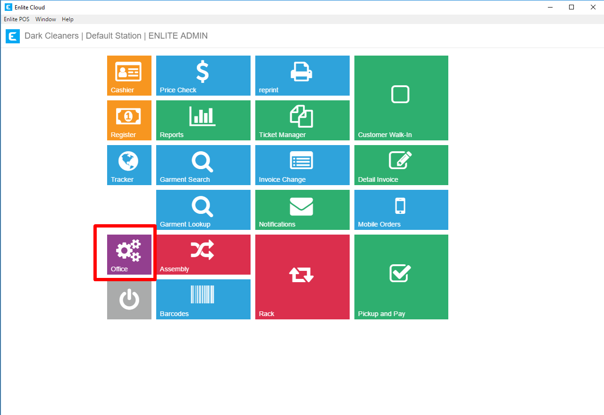Image resolution: width=604 pixels, height=415 pixels.
Task: Click the header text Dark Cleaners
Action: click(51, 36)
